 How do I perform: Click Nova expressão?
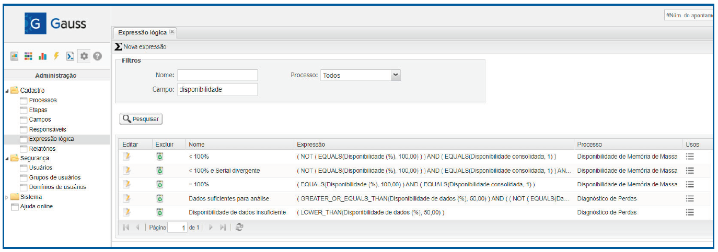coord(141,47)
